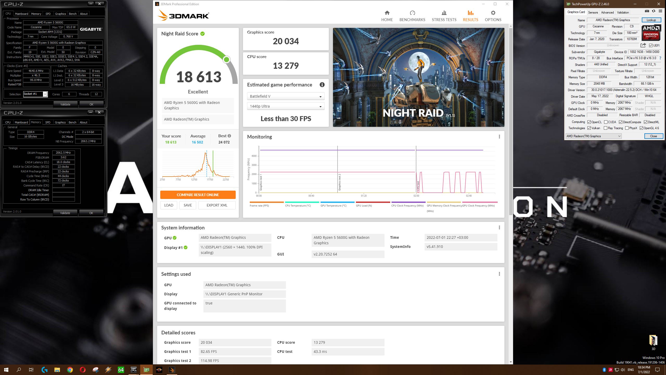
Task: Click the info icon next to Best score
Action: coord(229,136)
